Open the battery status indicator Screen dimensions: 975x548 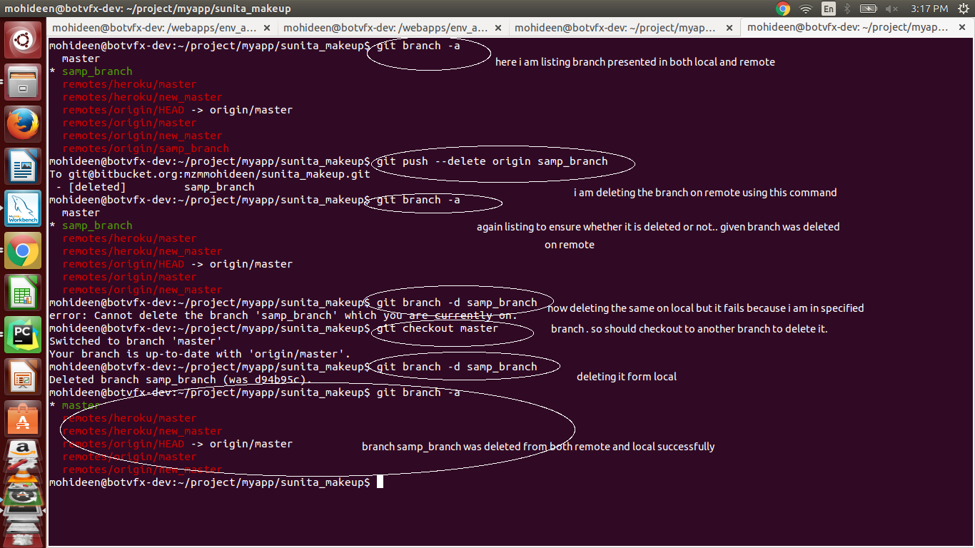(869, 9)
